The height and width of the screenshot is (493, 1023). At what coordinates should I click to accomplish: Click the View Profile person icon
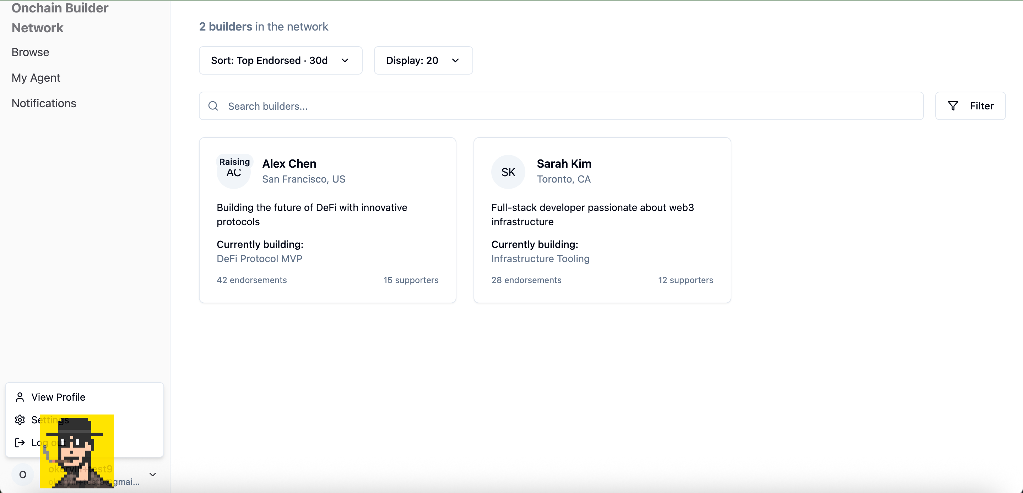click(20, 397)
